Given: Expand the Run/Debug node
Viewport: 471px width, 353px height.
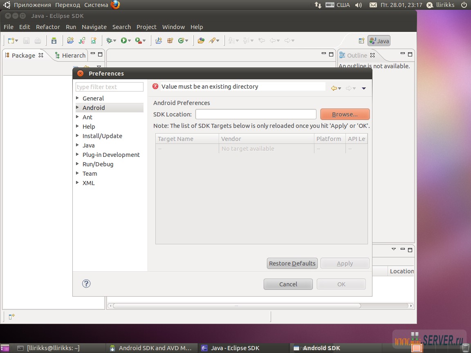Looking at the screenshot, I should click(78, 164).
